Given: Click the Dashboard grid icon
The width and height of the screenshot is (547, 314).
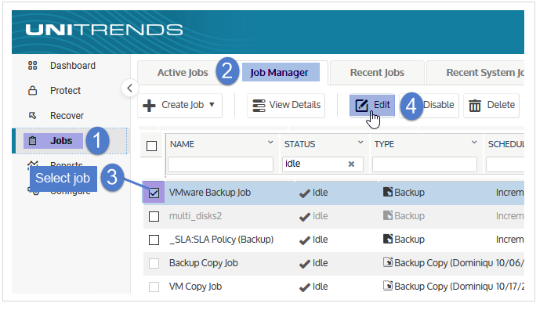Looking at the screenshot, I should pyautogui.click(x=32, y=66).
